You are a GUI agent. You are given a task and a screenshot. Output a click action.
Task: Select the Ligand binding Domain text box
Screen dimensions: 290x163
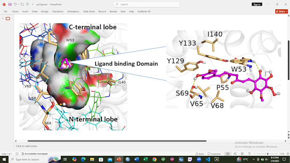coord(126,64)
